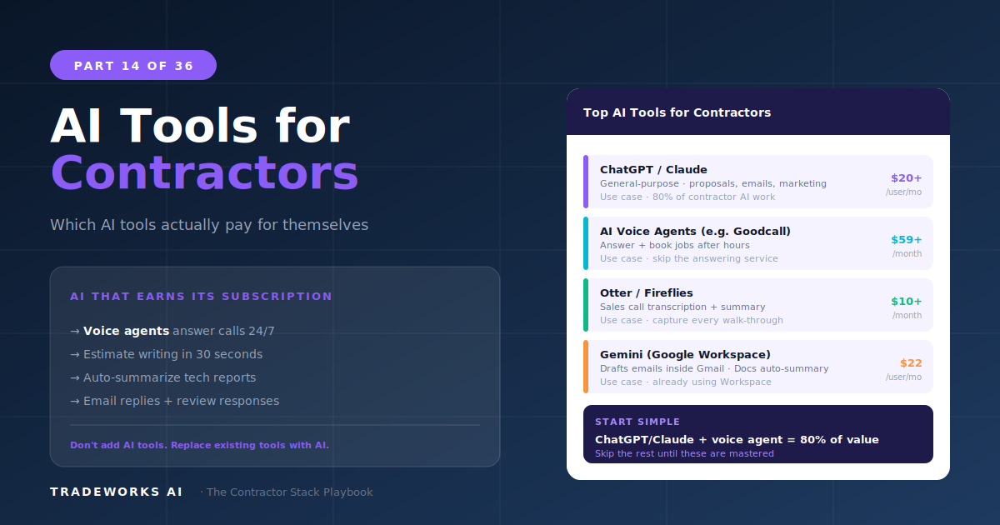Click "Sales call transcription + summary" description
The height and width of the screenshot is (525, 1000).
point(682,307)
